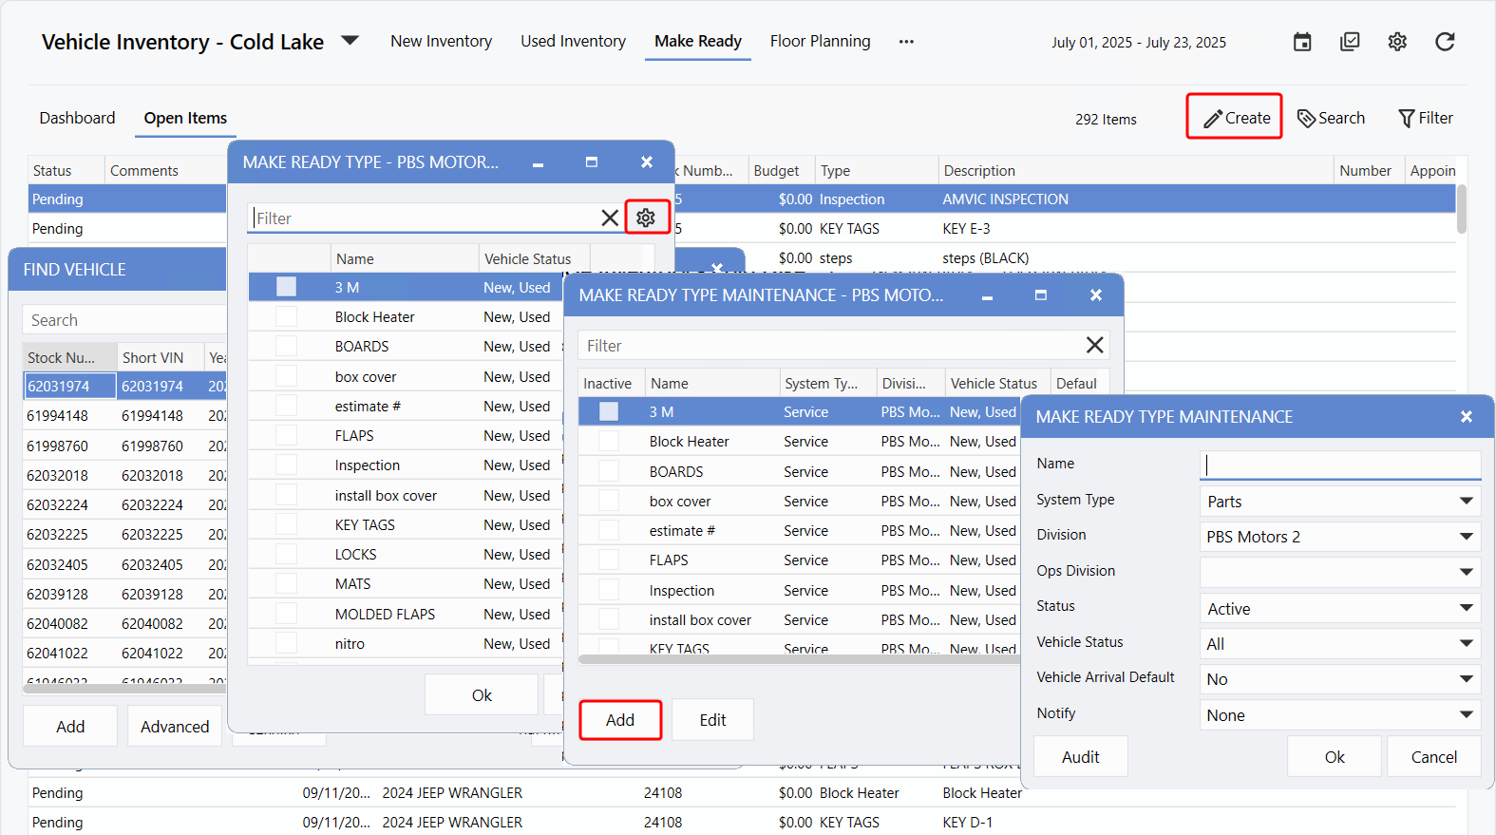Open the calendar date picker icon

point(1302,42)
